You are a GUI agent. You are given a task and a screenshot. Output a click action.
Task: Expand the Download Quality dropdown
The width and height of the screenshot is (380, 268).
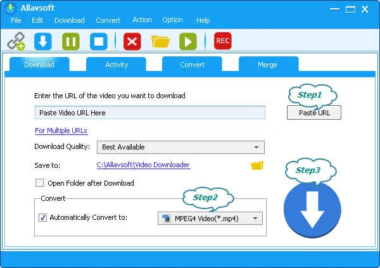coord(180,147)
